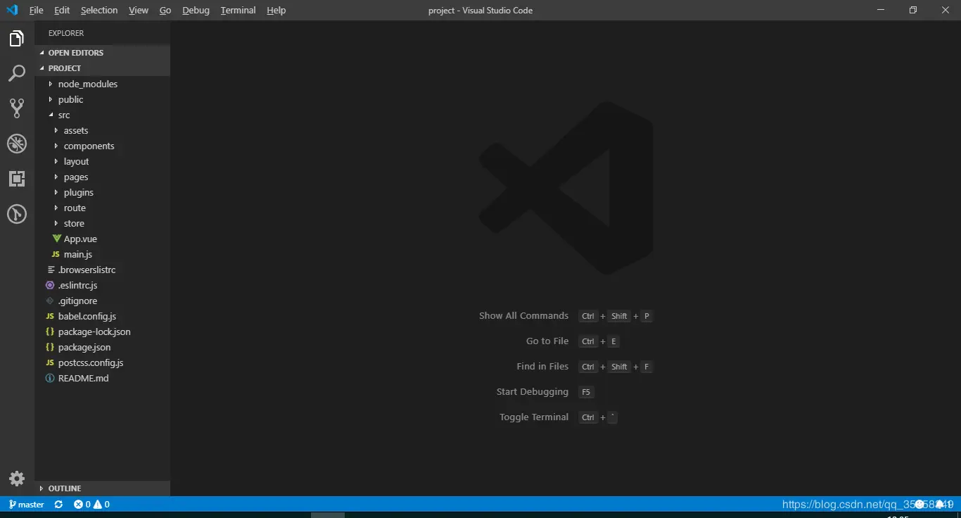Click the ESLint icon beside .eslintrc.js

50,285
